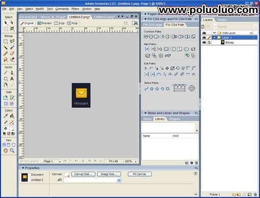The image size is (260, 198).
Task: Select the Marquee tool in Bitmap section
Action: click(6, 41)
